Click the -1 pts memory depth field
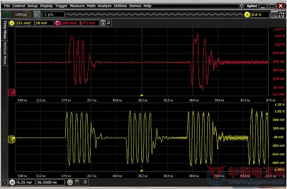This screenshot has width=287, height=189. [x=53, y=14]
